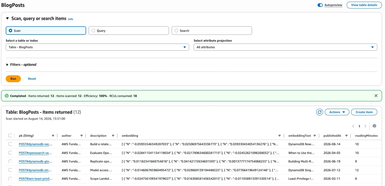The height and width of the screenshot is (186, 385).
Task: Check the POST#opensearch-ve... row checkbox
Action: coord(10,153)
